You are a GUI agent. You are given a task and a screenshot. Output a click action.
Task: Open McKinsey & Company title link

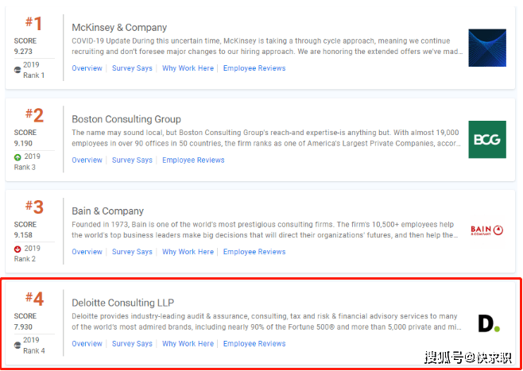coord(119,28)
